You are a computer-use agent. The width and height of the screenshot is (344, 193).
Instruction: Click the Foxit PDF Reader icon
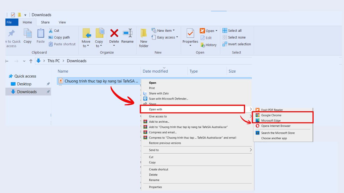258,110
